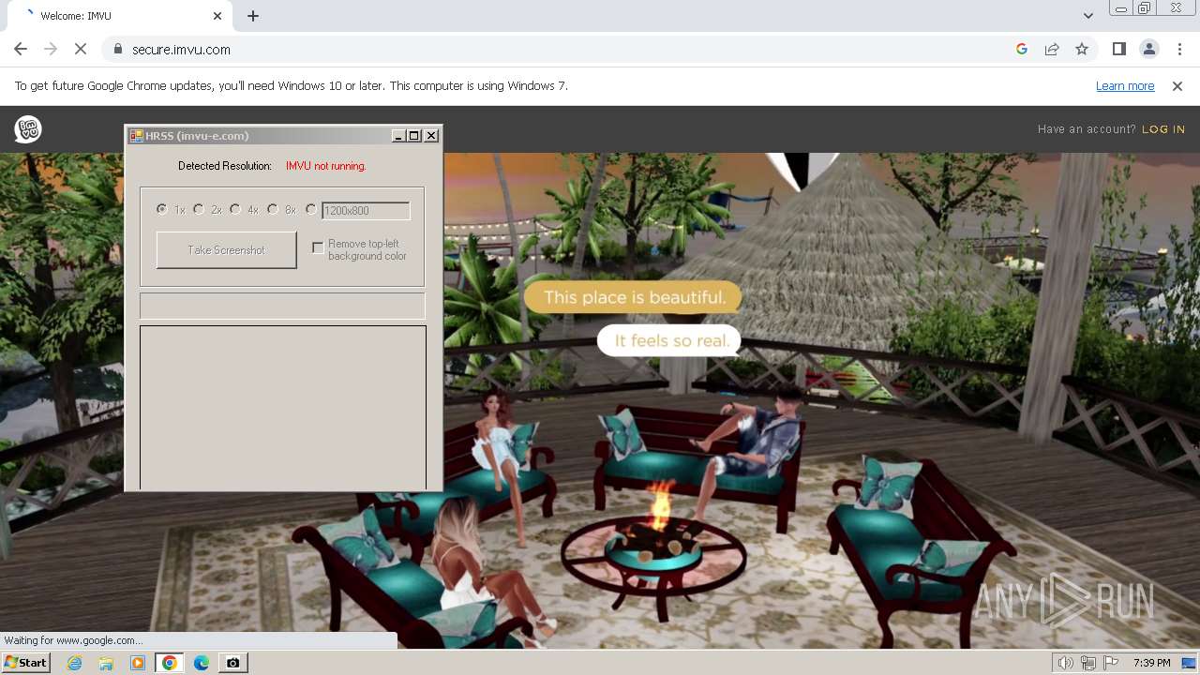Screen dimensions: 1200x675
Task: Select the Welcome: IMVU tab
Action: click(x=122, y=16)
